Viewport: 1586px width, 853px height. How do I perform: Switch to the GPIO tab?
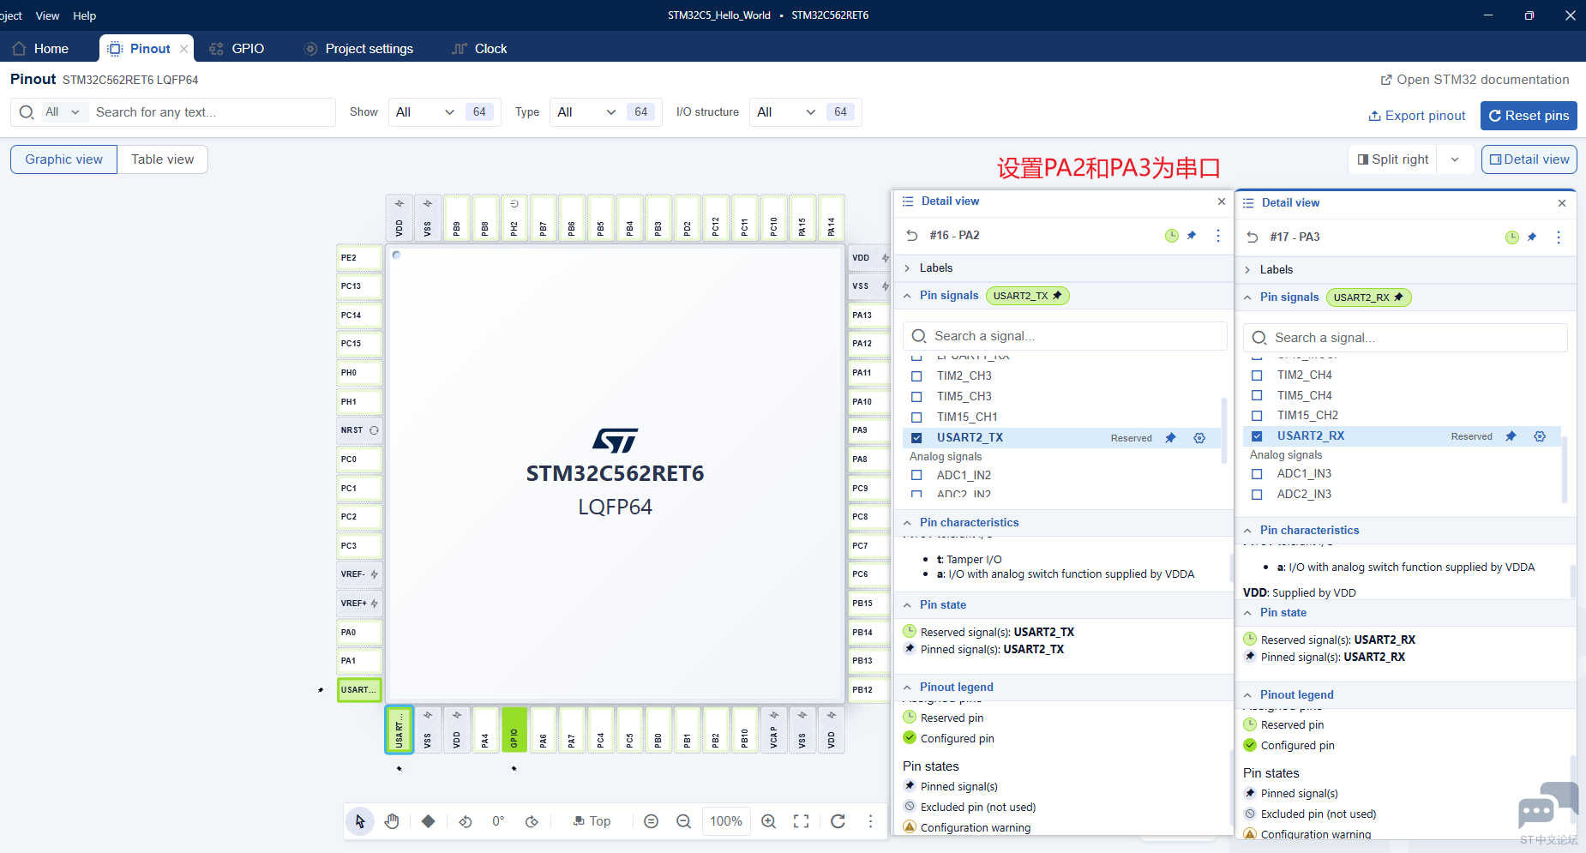point(237,49)
